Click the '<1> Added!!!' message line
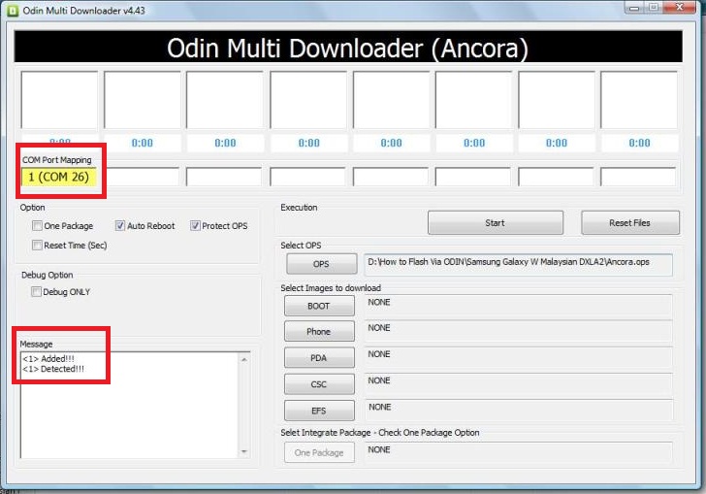The image size is (706, 494). (48, 359)
